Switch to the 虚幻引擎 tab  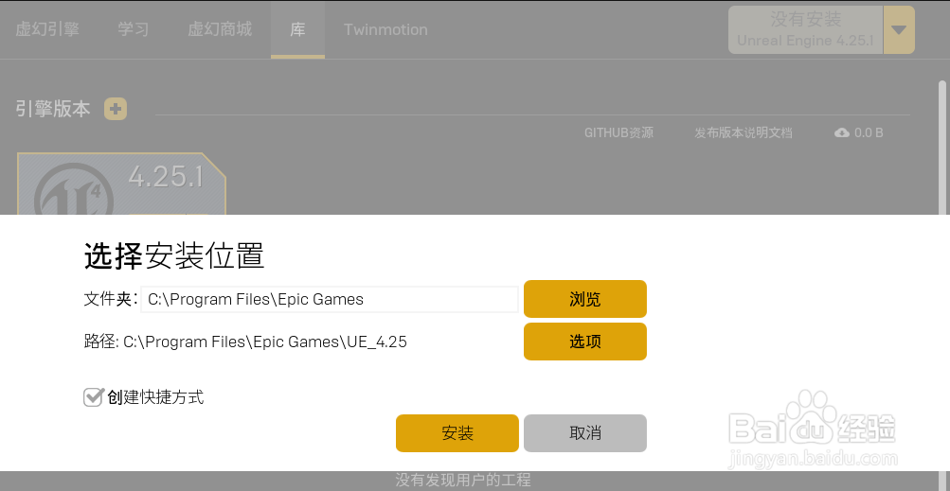47,29
